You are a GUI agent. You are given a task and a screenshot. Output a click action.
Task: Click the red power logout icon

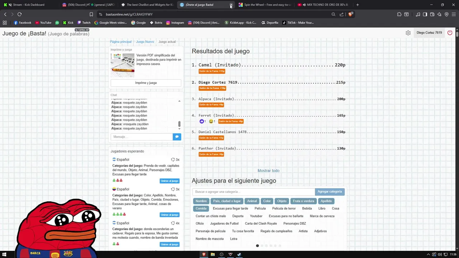[450, 33]
